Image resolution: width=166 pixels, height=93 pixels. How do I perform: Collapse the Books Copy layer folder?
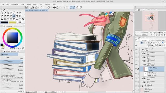click(x=142, y=65)
